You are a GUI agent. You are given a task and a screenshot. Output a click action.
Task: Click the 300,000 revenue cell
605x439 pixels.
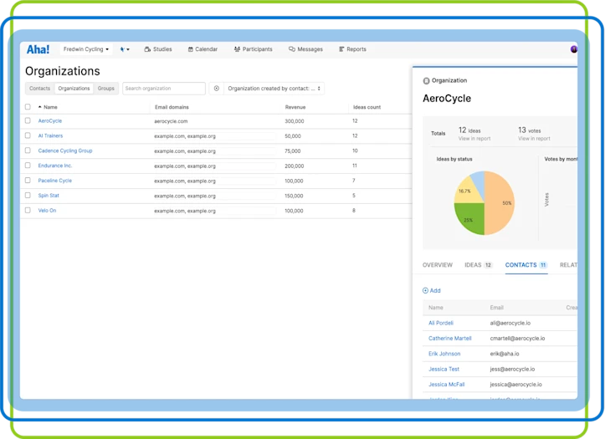pyautogui.click(x=295, y=121)
